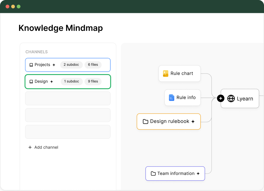
Task: Click the yellow window minimize button
Action: point(13,6)
